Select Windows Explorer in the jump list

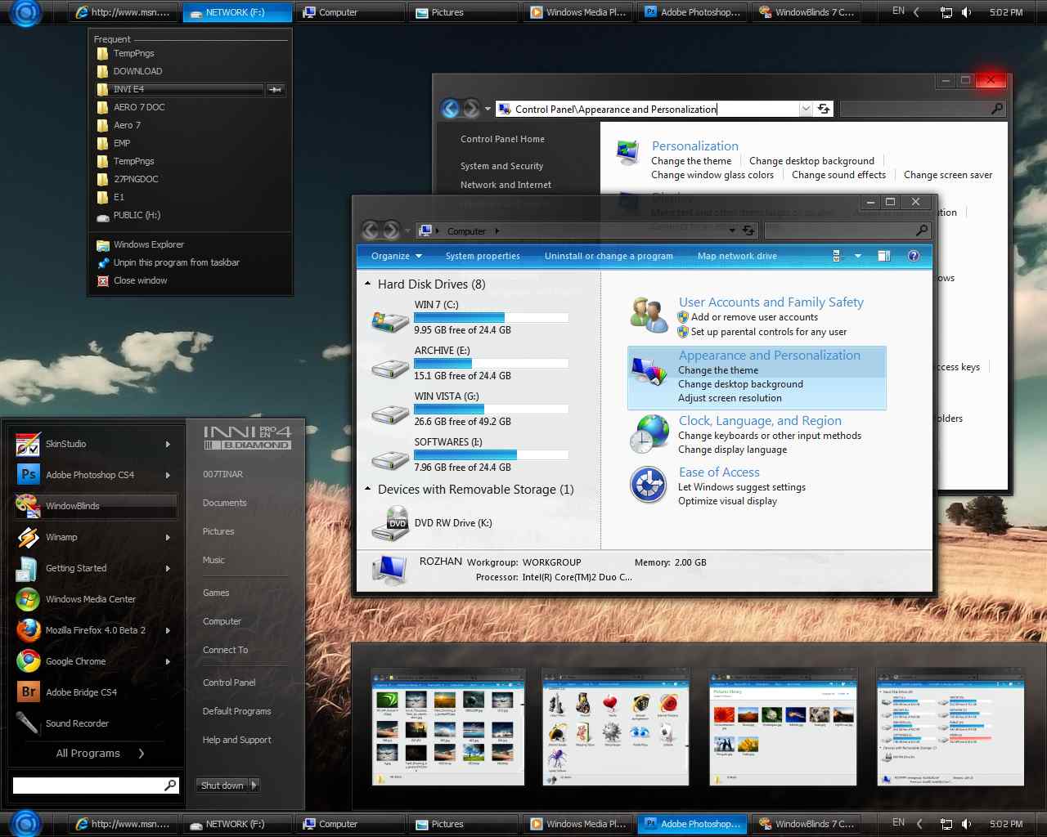click(x=149, y=244)
